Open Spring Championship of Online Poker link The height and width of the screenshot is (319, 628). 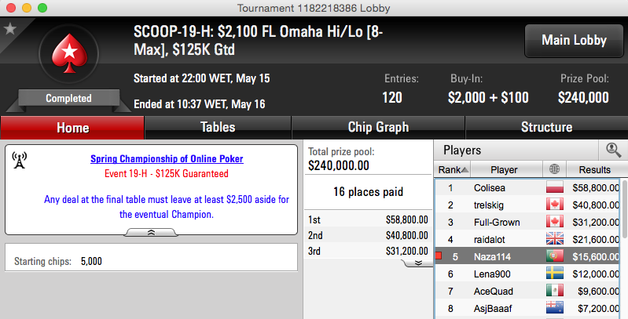167,158
